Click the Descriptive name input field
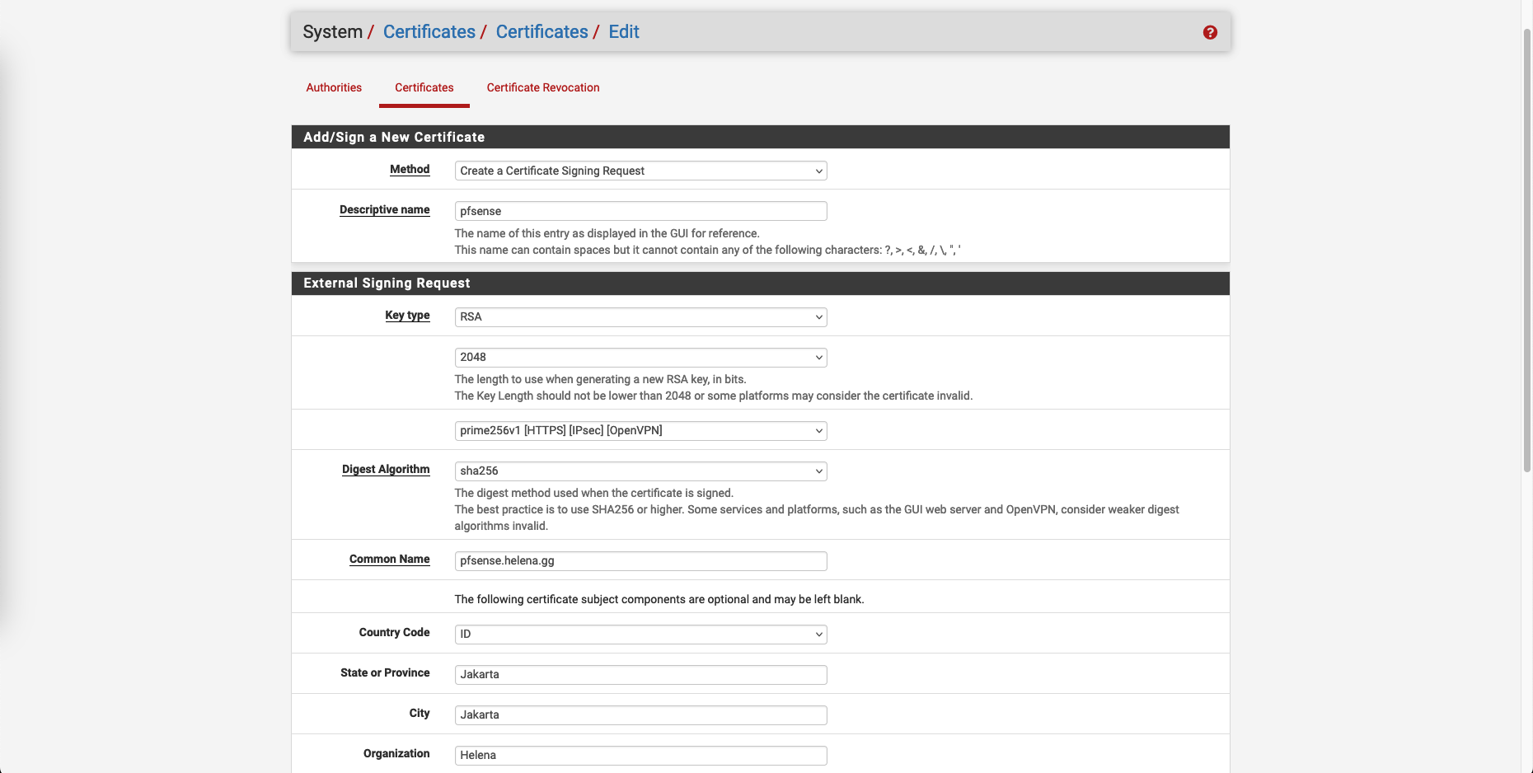Image resolution: width=1533 pixels, height=773 pixels. coord(640,211)
